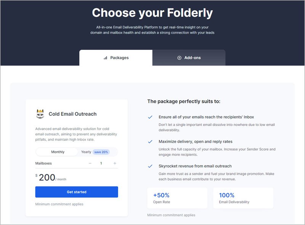Click the 'Choose your Folderly' heading
This screenshot has width=305, height=225.
point(152,13)
